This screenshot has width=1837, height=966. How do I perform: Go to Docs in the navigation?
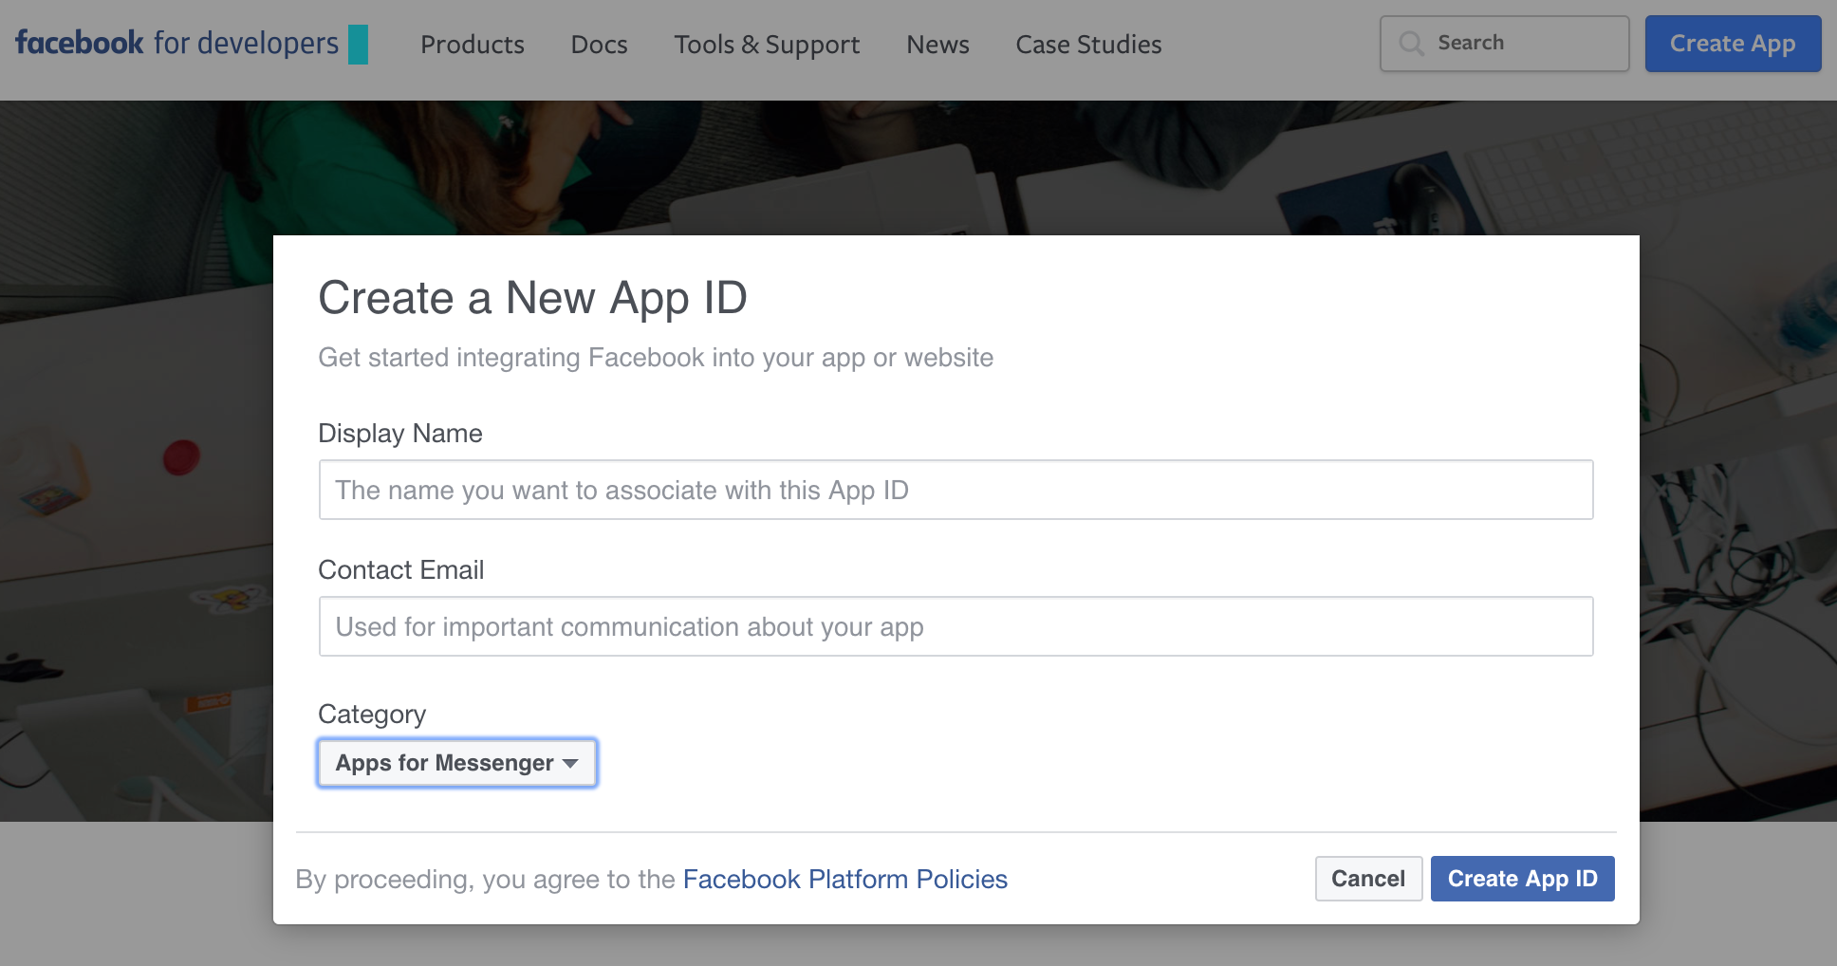coord(599,45)
